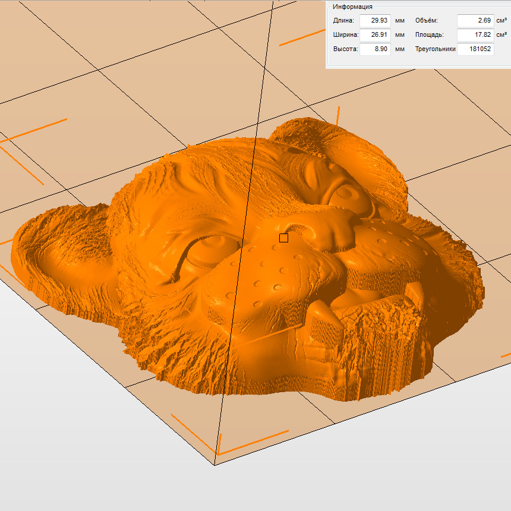
Task: Click the Ширина (width) value field
Action: click(x=375, y=34)
